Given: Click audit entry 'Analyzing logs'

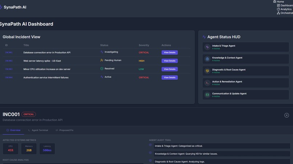Looking at the screenshot, I should 222,161.
